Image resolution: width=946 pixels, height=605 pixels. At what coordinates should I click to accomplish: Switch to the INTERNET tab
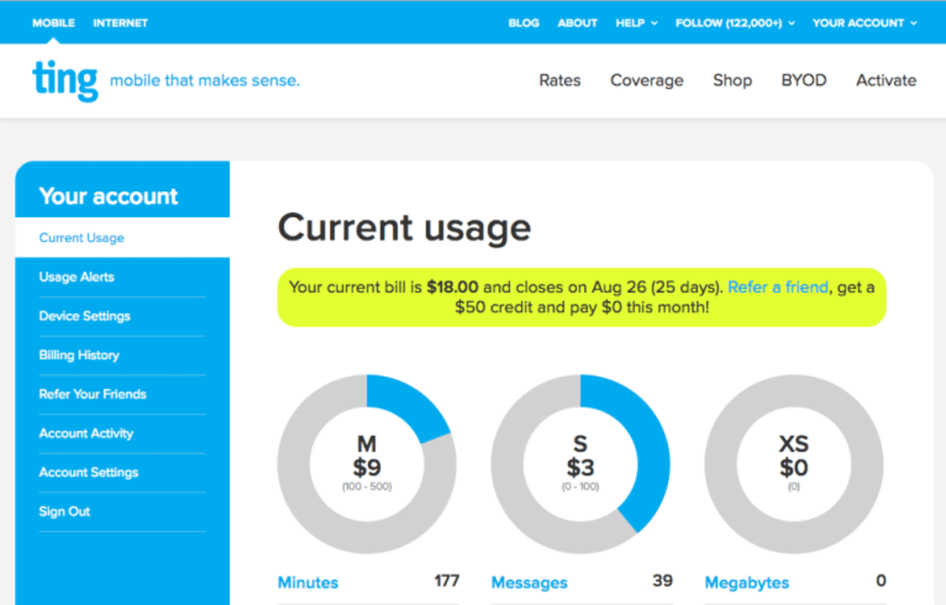click(x=120, y=23)
